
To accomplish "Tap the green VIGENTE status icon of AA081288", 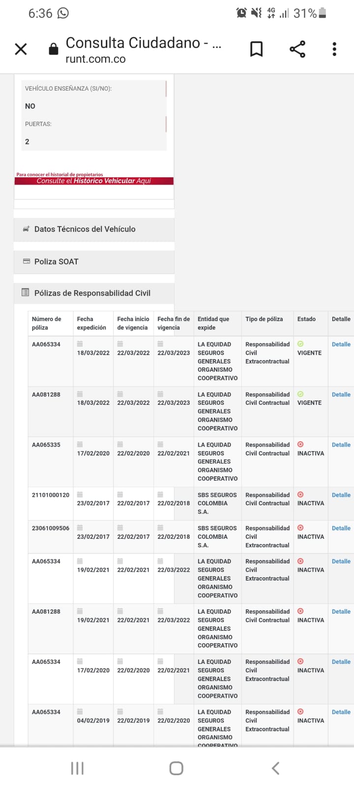I will click(x=300, y=394).
